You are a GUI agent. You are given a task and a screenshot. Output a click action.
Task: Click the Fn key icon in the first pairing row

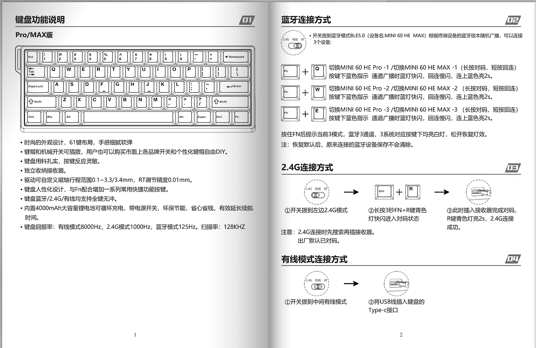[x=290, y=72]
